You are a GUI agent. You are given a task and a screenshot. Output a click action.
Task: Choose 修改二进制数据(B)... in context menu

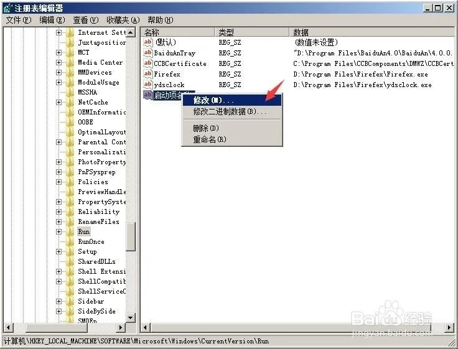pyautogui.click(x=232, y=111)
